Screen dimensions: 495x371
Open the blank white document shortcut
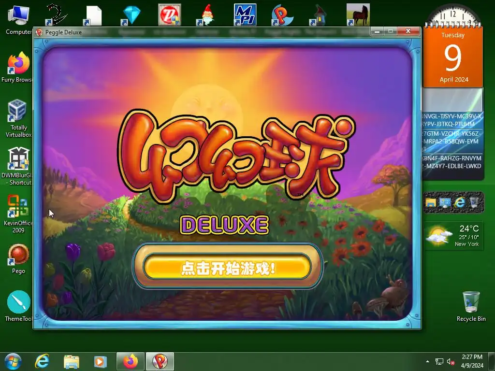tap(94, 16)
